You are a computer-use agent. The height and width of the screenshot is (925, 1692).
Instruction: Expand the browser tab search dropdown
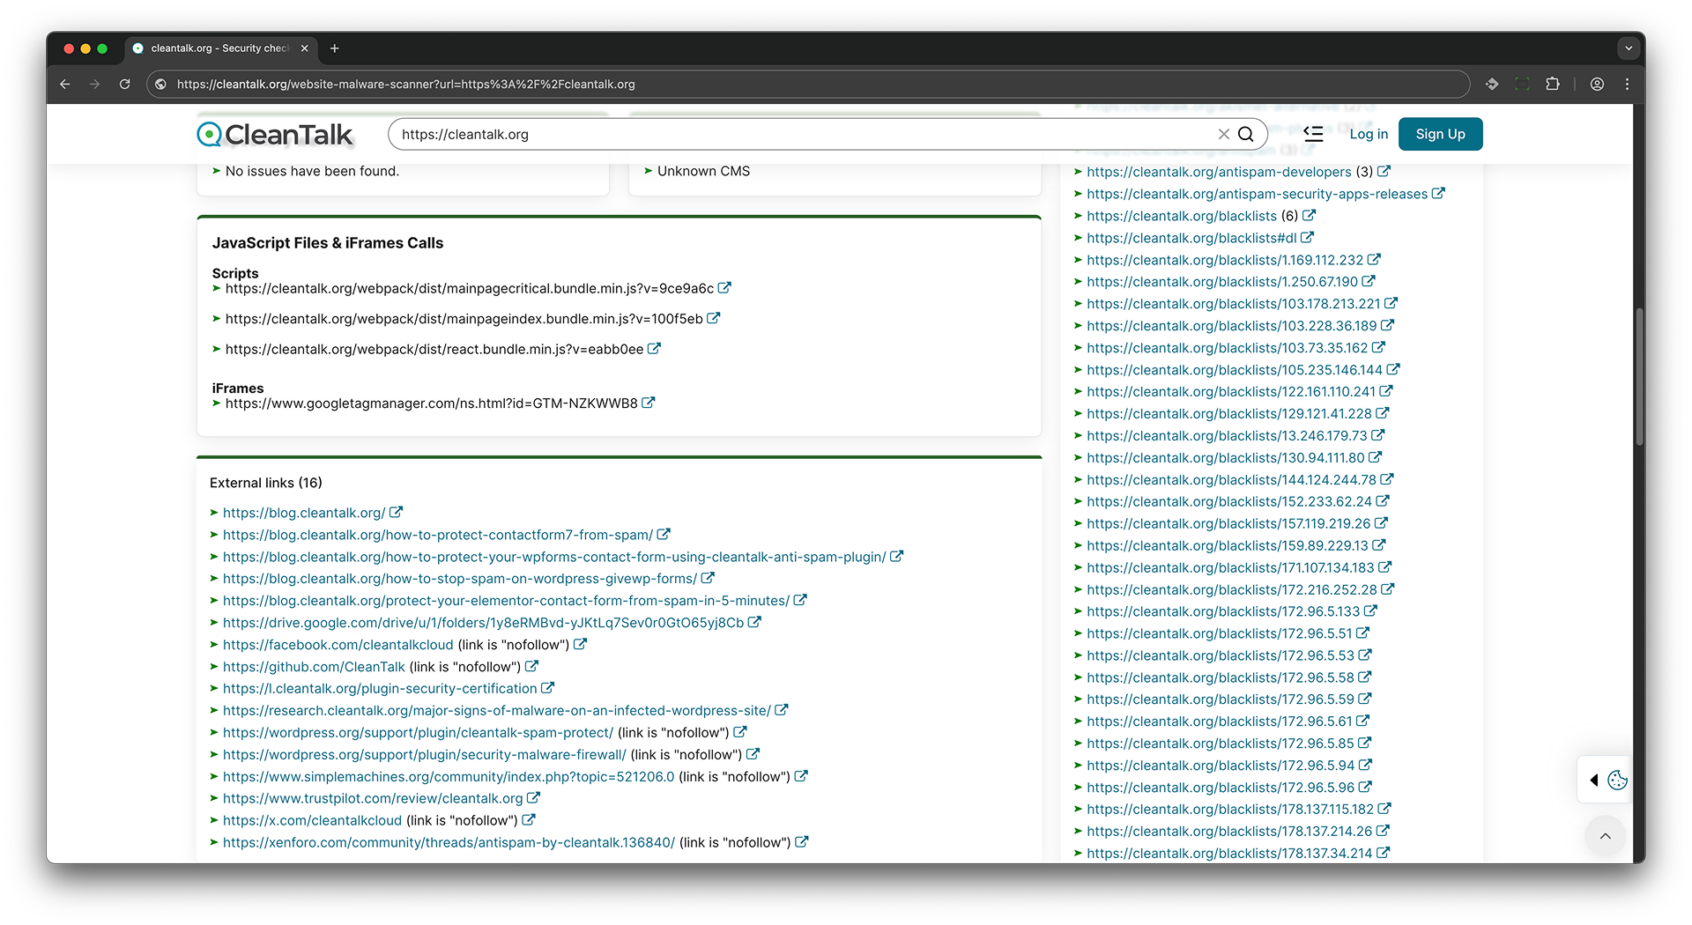(x=1629, y=48)
